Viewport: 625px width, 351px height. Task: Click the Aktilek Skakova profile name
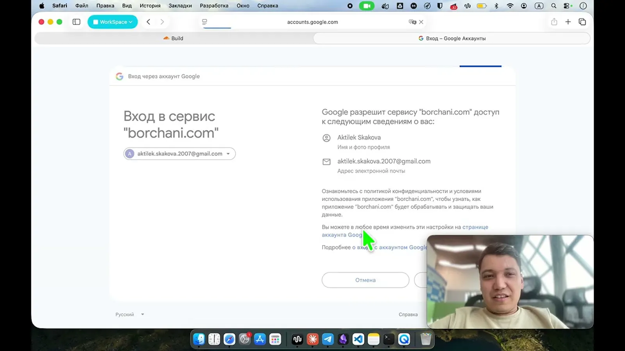[359, 137]
